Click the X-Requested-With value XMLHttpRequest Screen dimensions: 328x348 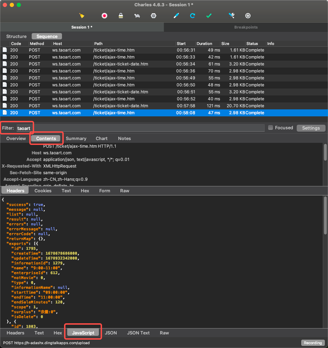point(60,166)
